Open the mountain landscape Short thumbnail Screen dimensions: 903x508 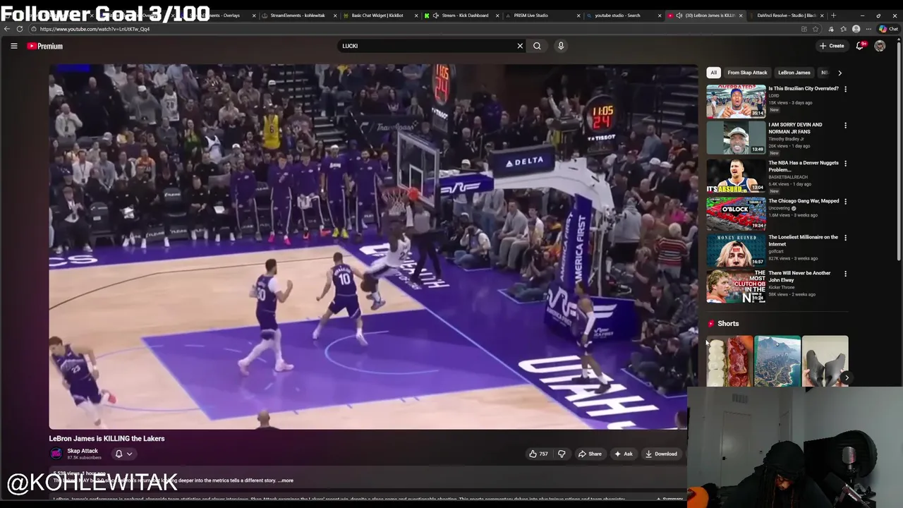(x=777, y=361)
